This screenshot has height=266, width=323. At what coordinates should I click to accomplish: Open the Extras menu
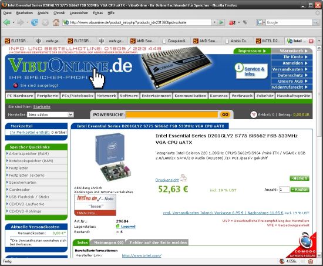(97, 13)
